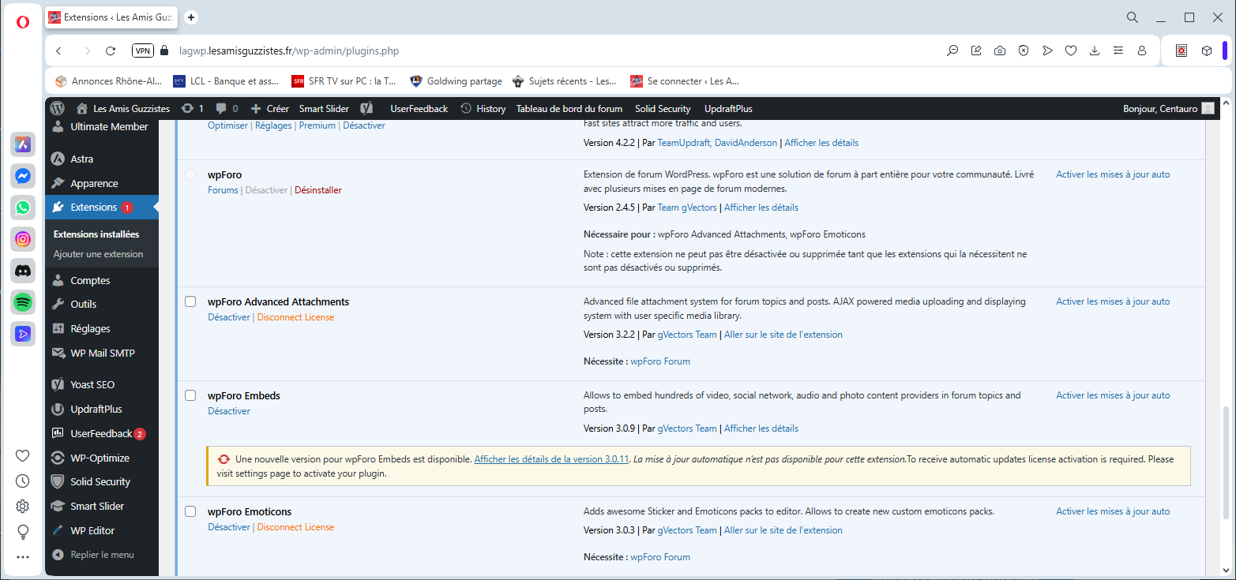Open Solid Security in left menu
This screenshot has height=580, width=1236.
[x=102, y=482]
